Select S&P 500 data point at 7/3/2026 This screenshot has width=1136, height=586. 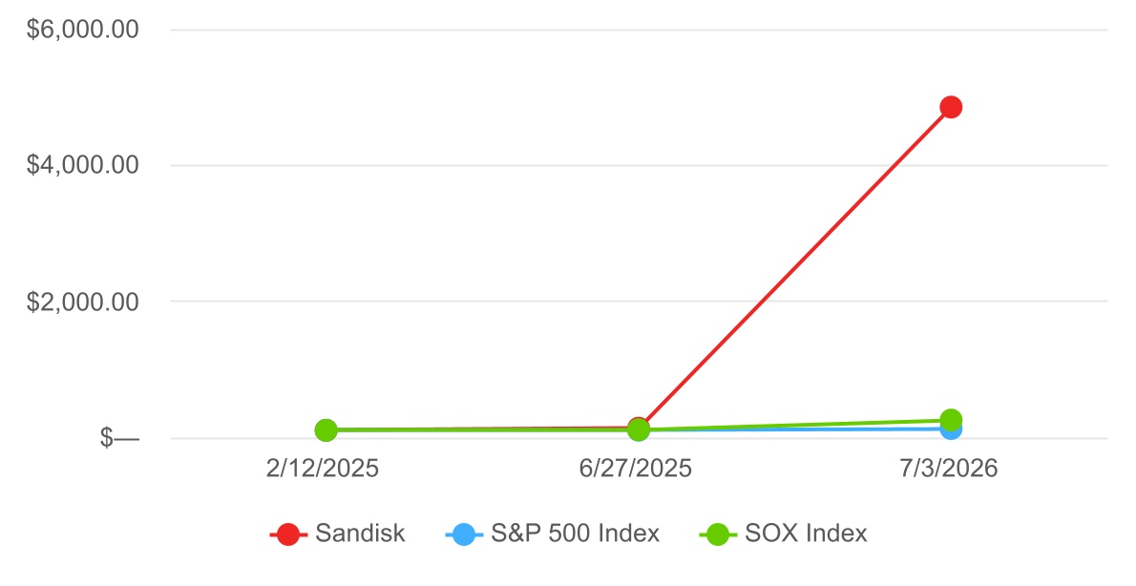point(952,431)
